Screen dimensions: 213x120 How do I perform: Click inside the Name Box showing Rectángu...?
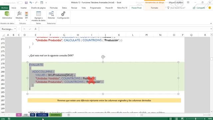(7, 29)
